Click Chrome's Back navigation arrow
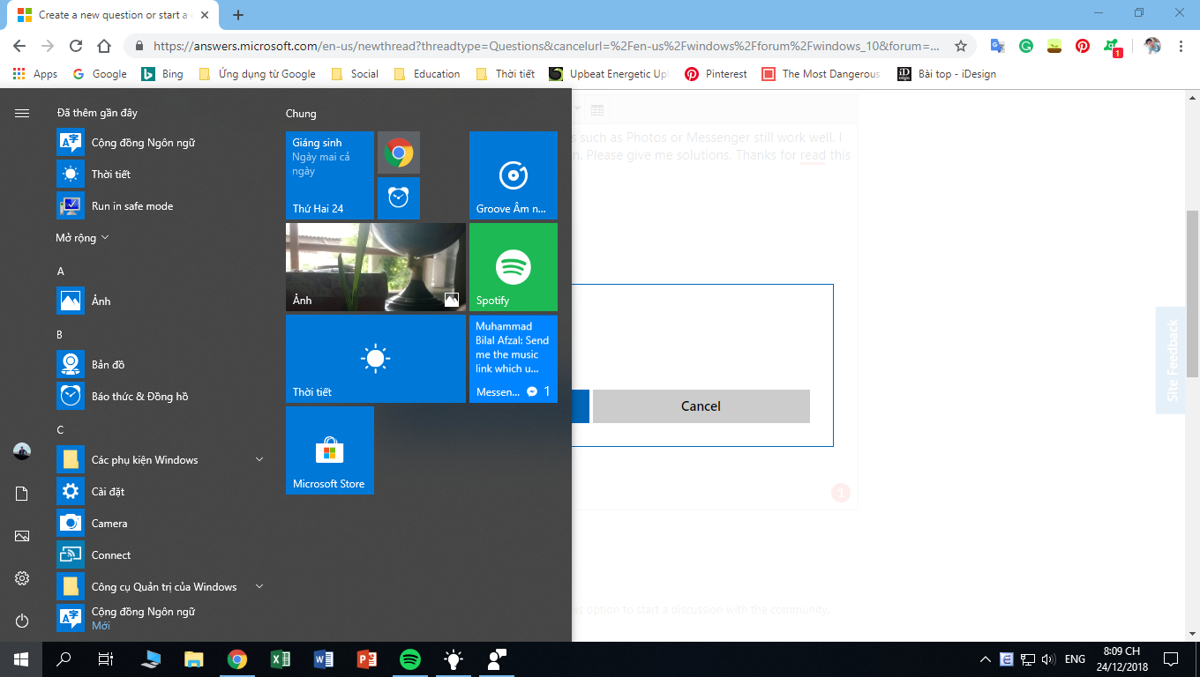Viewport: 1200px width, 677px height. coord(19,46)
